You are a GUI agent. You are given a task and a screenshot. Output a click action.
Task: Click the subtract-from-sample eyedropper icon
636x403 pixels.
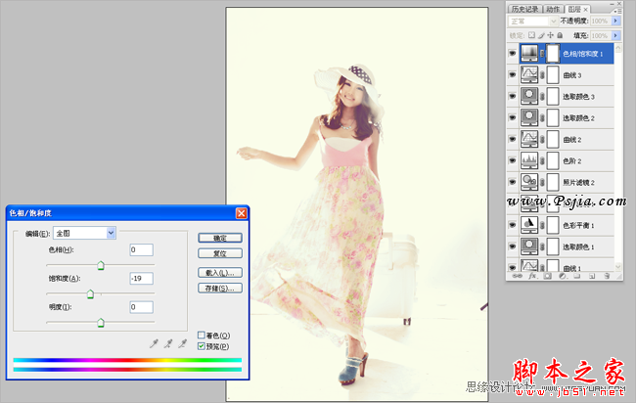pos(180,342)
